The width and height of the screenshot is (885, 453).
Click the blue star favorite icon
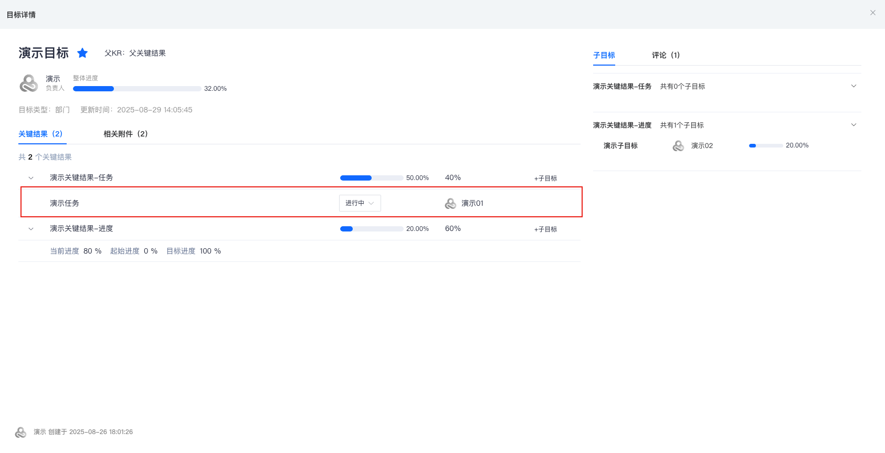pyautogui.click(x=82, y=53)
